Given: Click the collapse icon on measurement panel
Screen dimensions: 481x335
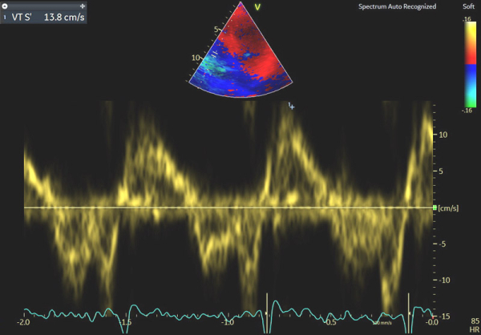Looking at the screenshot, I should (x=5, y=5).
